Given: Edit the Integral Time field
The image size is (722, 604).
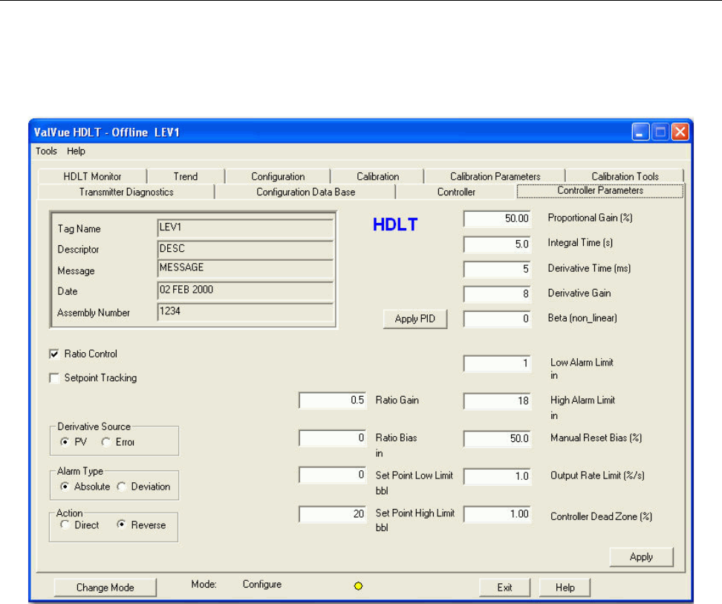Looking at the screenshot, I should 497,244.
